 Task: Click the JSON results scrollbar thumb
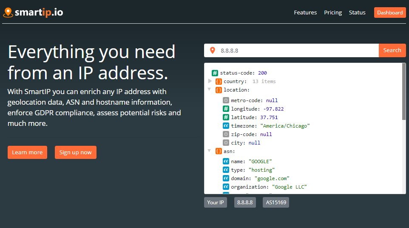click(x=404, y=92)
